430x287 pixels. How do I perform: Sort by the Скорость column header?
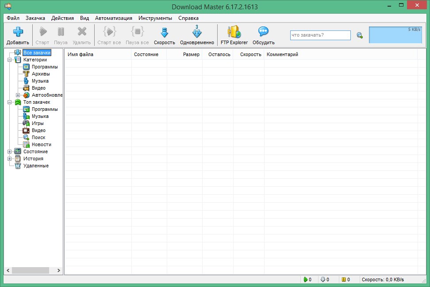[249, 54]
